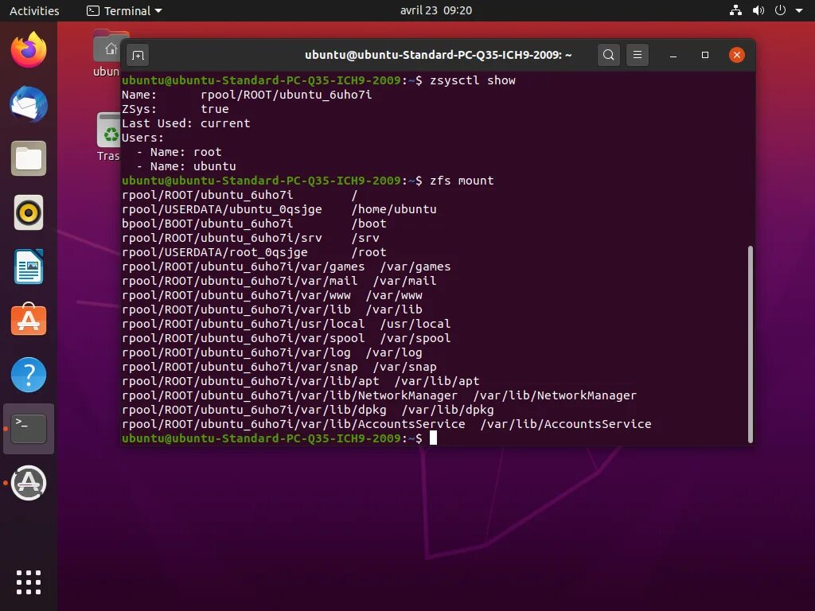Open Software Updater in the dock
Image resolution: width=815 pixels, height=611 pixels.
(x=29, y=483)
